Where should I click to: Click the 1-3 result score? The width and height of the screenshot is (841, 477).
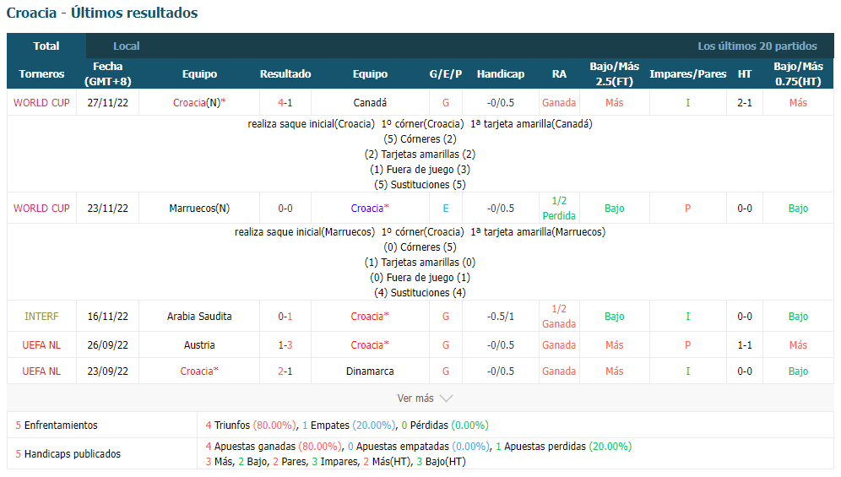coord(285,345)
